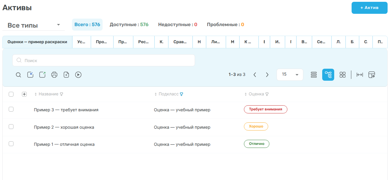Filter by Проблемные: 0
The image size is (390, 180).
pyautogui.click(x=225, y=25)
